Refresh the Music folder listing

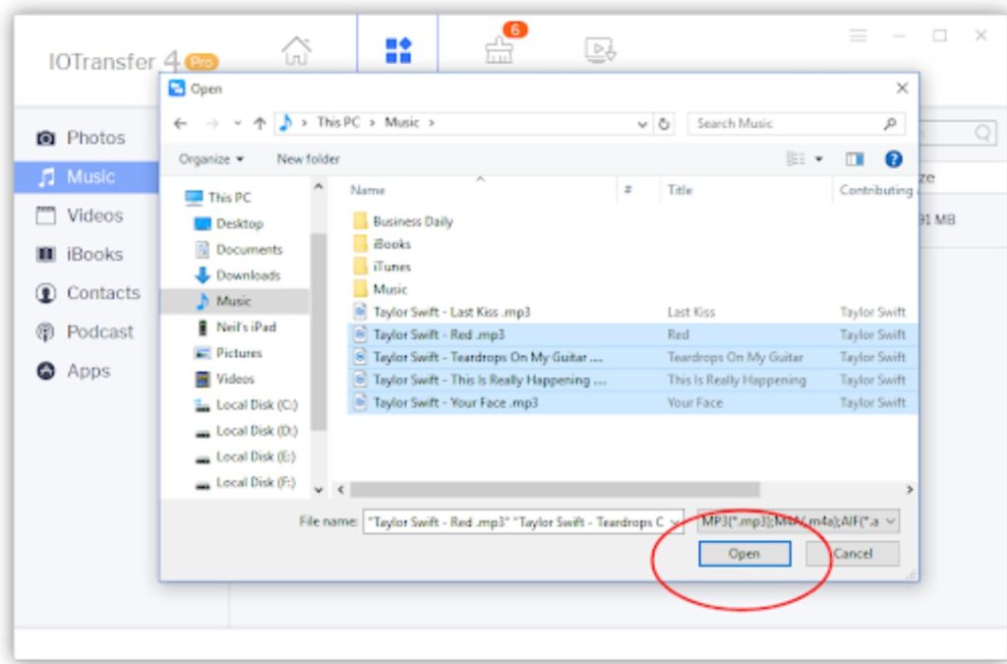point(664,124)
